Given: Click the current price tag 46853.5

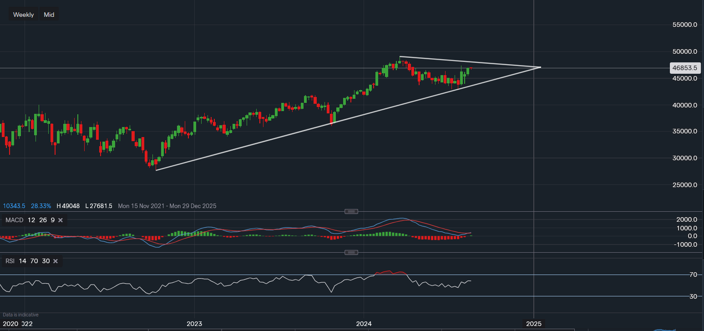Looking at the screenshot, I should (x=684, y=67).
